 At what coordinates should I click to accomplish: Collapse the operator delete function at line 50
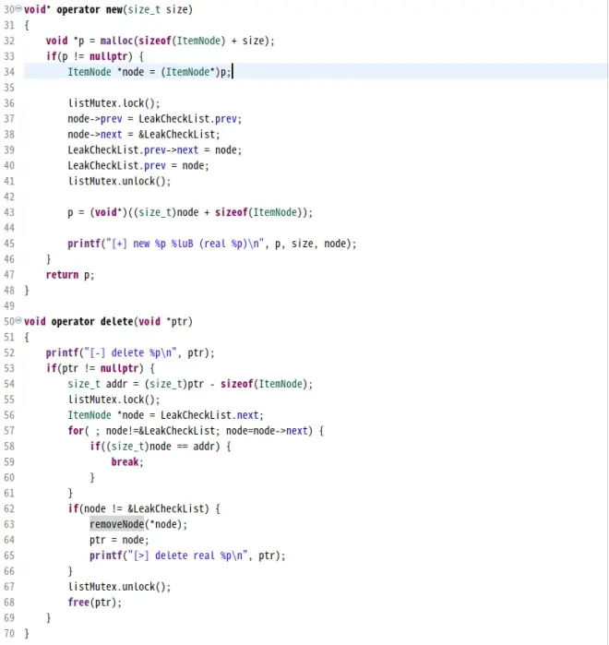click(x=20, y=321)
